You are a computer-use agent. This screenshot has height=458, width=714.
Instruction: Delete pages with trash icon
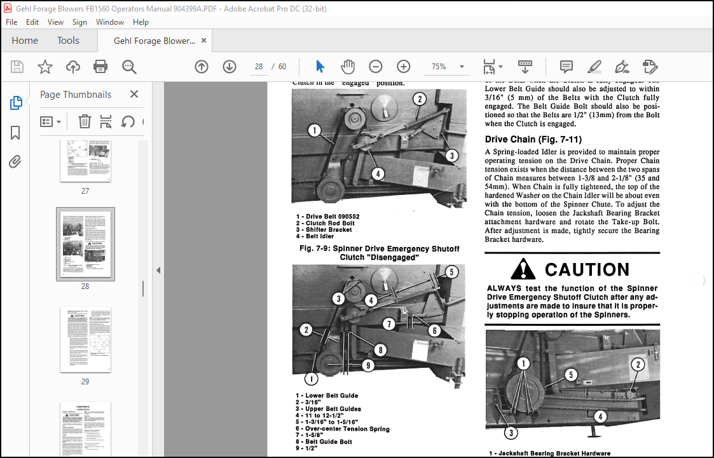click(x=85, y=121)
